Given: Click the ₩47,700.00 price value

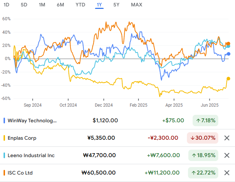Looking at the screenshot, I should tap(99, 155).
